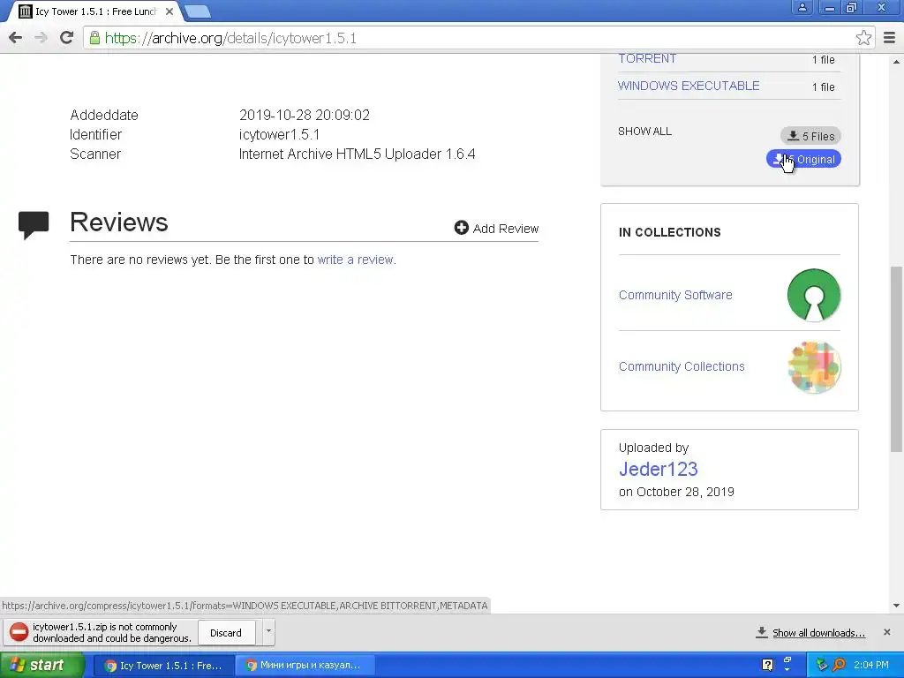Image resolution: width=904 pixels, height=678 pixels.
Task: Click the page scroll up arrow
Action: (896, 61)
